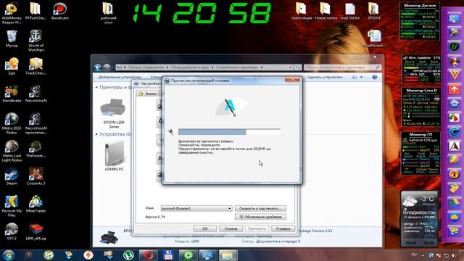Viewport: 464px width, 261px height.
Task: Click the Google Drive icon in sidebar
Action: [455, 202]
